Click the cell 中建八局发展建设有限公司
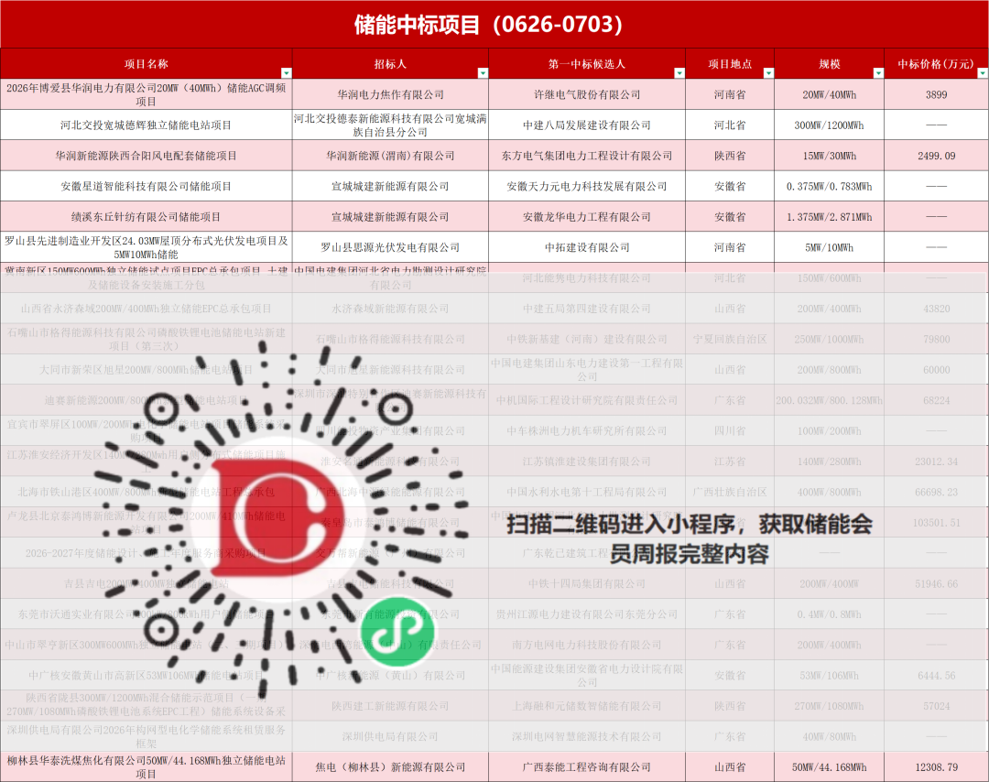Screen dimensions: 989x782 (587, 125)
